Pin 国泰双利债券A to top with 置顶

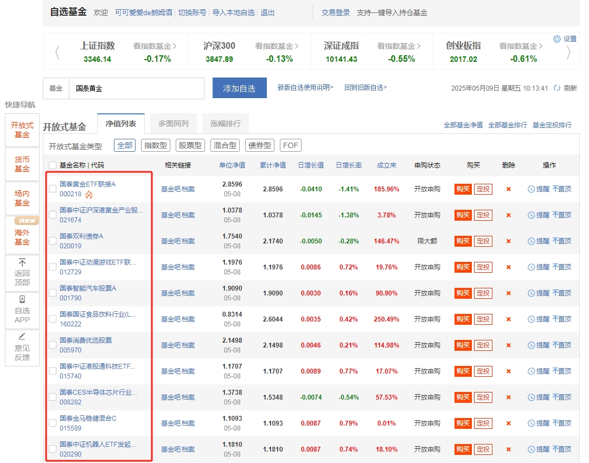562,241
